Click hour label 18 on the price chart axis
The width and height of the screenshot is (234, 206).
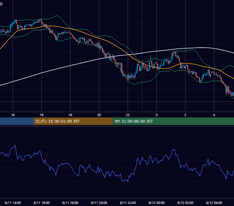click(x=70, y=115)
